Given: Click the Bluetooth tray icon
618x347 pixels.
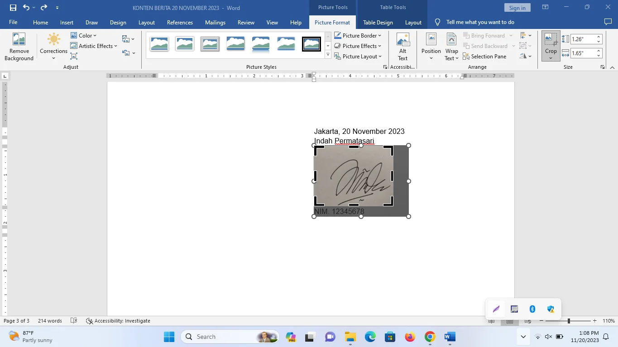Looking at the screenshot, I should point(532,309).
